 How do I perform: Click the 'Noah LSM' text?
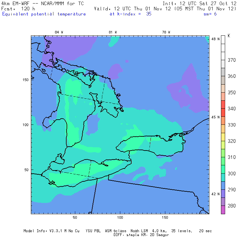pyautogui.click(x=139, y=231)
